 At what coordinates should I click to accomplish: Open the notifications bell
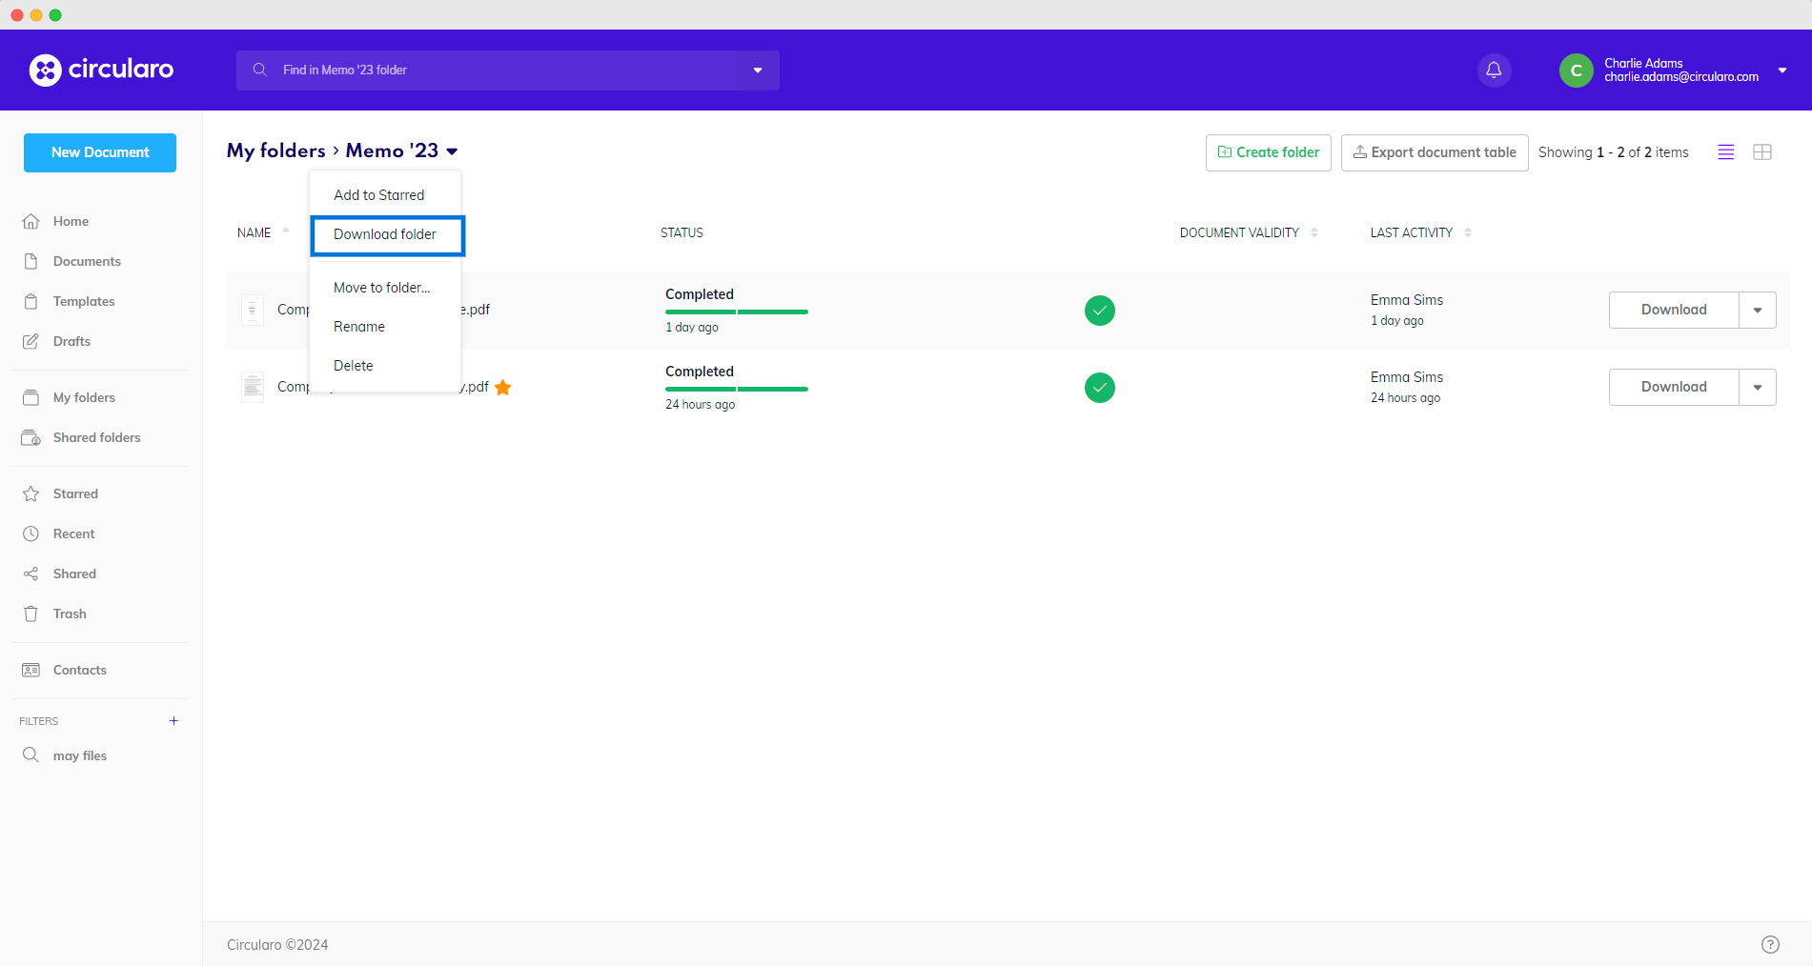(1494, 70)
